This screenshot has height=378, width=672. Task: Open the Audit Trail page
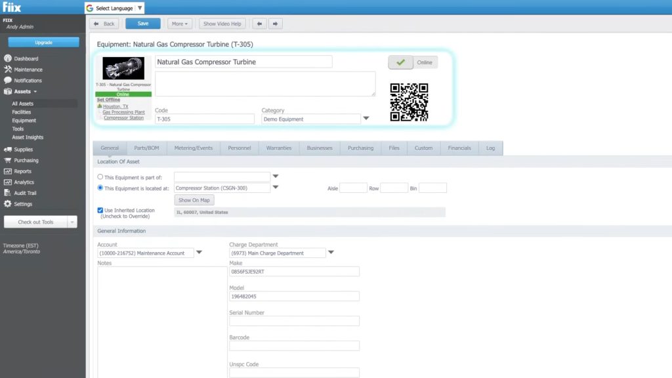(28, 192)
